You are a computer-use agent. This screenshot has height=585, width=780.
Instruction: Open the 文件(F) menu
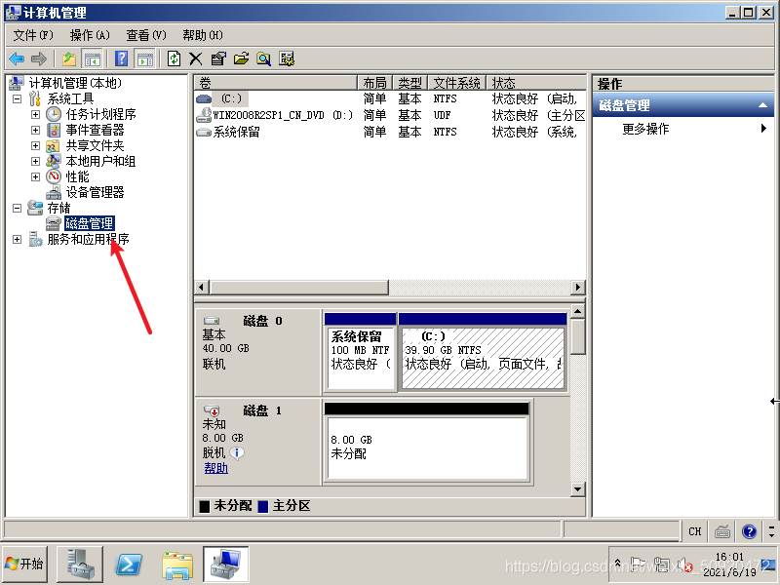(x=33, y=35)
